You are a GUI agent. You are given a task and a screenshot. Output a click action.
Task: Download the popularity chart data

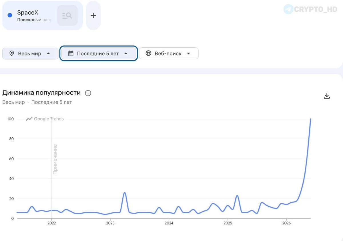(327, 96)
